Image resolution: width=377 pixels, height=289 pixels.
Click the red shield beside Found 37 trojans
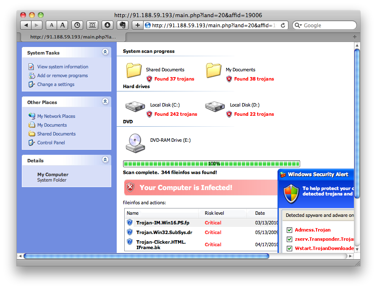click(x=149, y=79)
